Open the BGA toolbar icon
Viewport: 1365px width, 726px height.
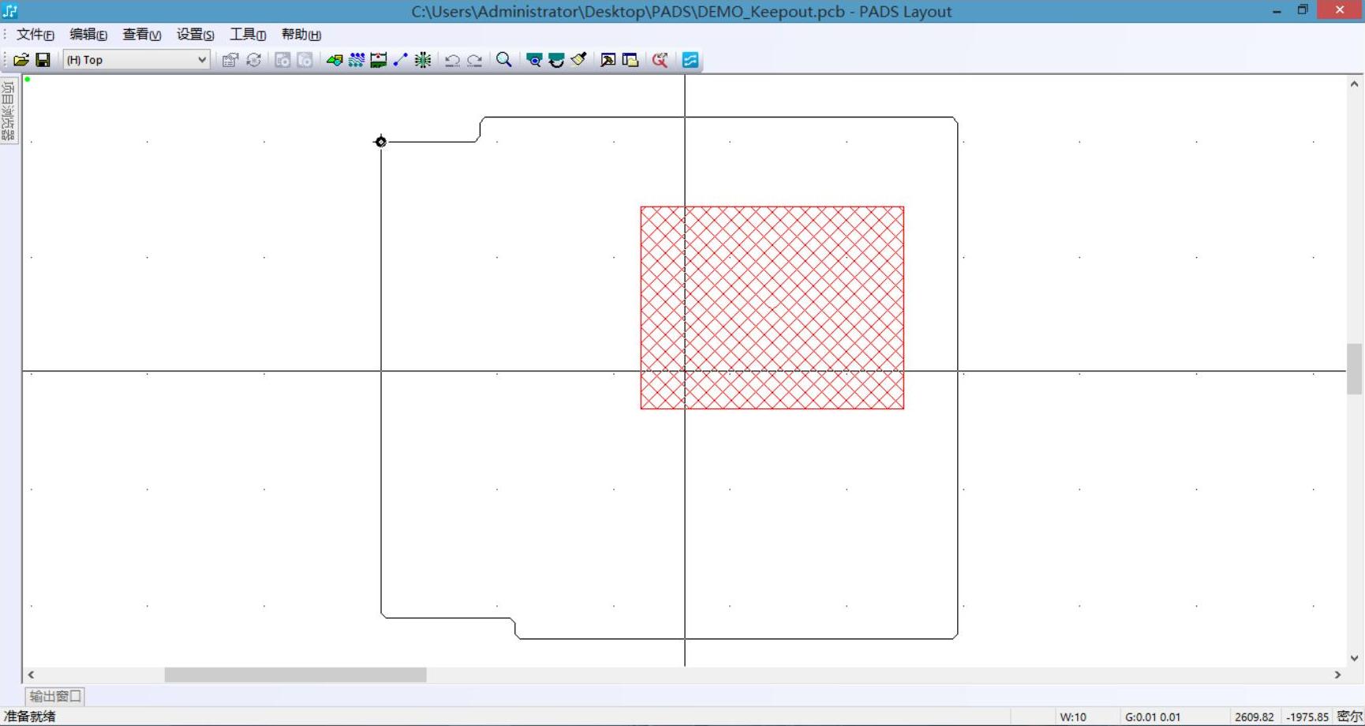(423, 60)
